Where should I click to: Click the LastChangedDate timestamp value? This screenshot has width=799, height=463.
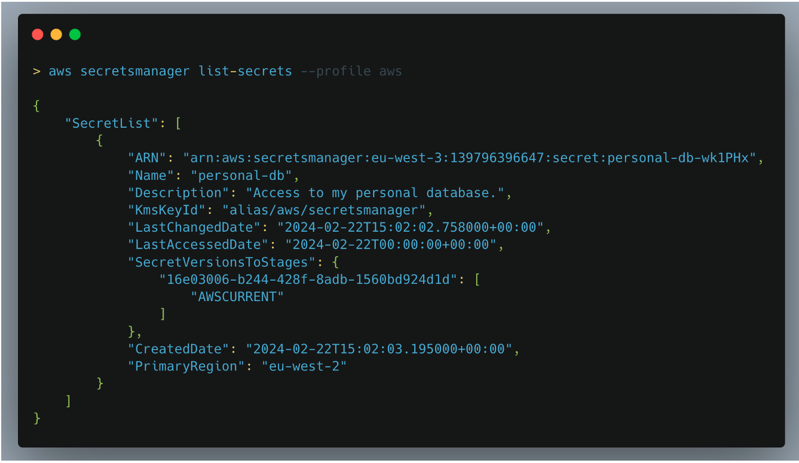point(410,228)
